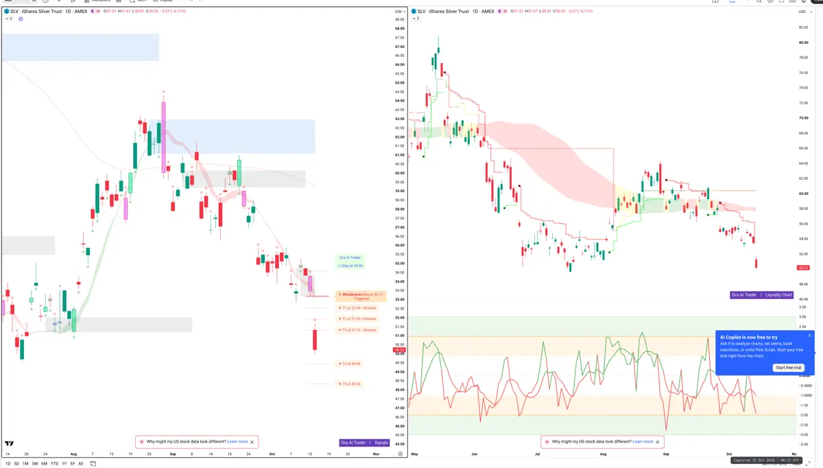This screenshot has height=468, width=823.
Task: Select the 5D time range button
Action: coord(16,464)
